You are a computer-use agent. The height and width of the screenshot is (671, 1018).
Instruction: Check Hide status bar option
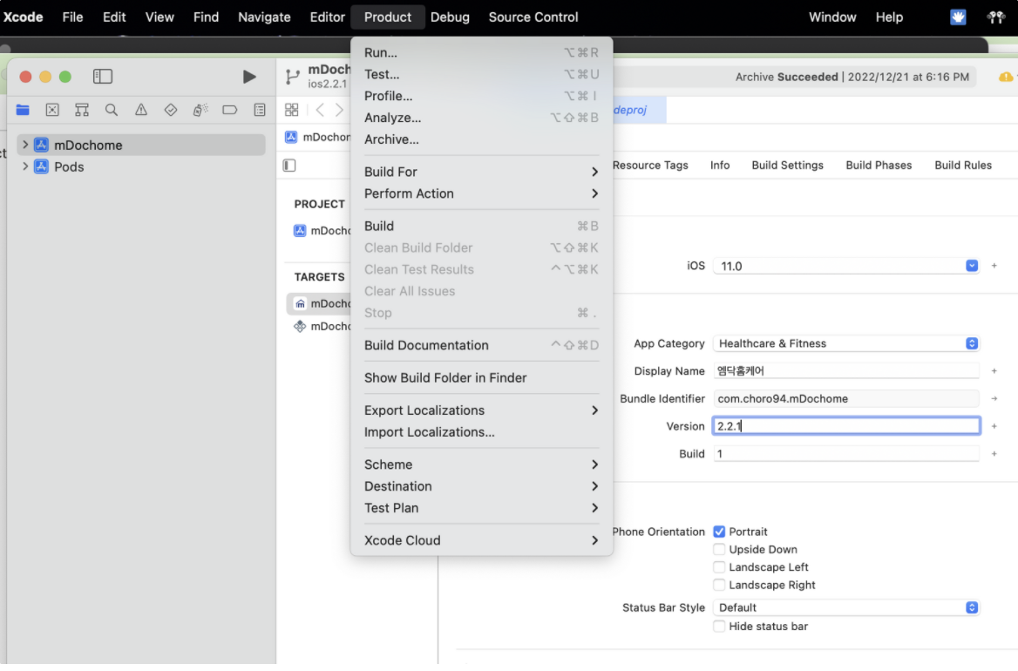(x=719, y=627)
